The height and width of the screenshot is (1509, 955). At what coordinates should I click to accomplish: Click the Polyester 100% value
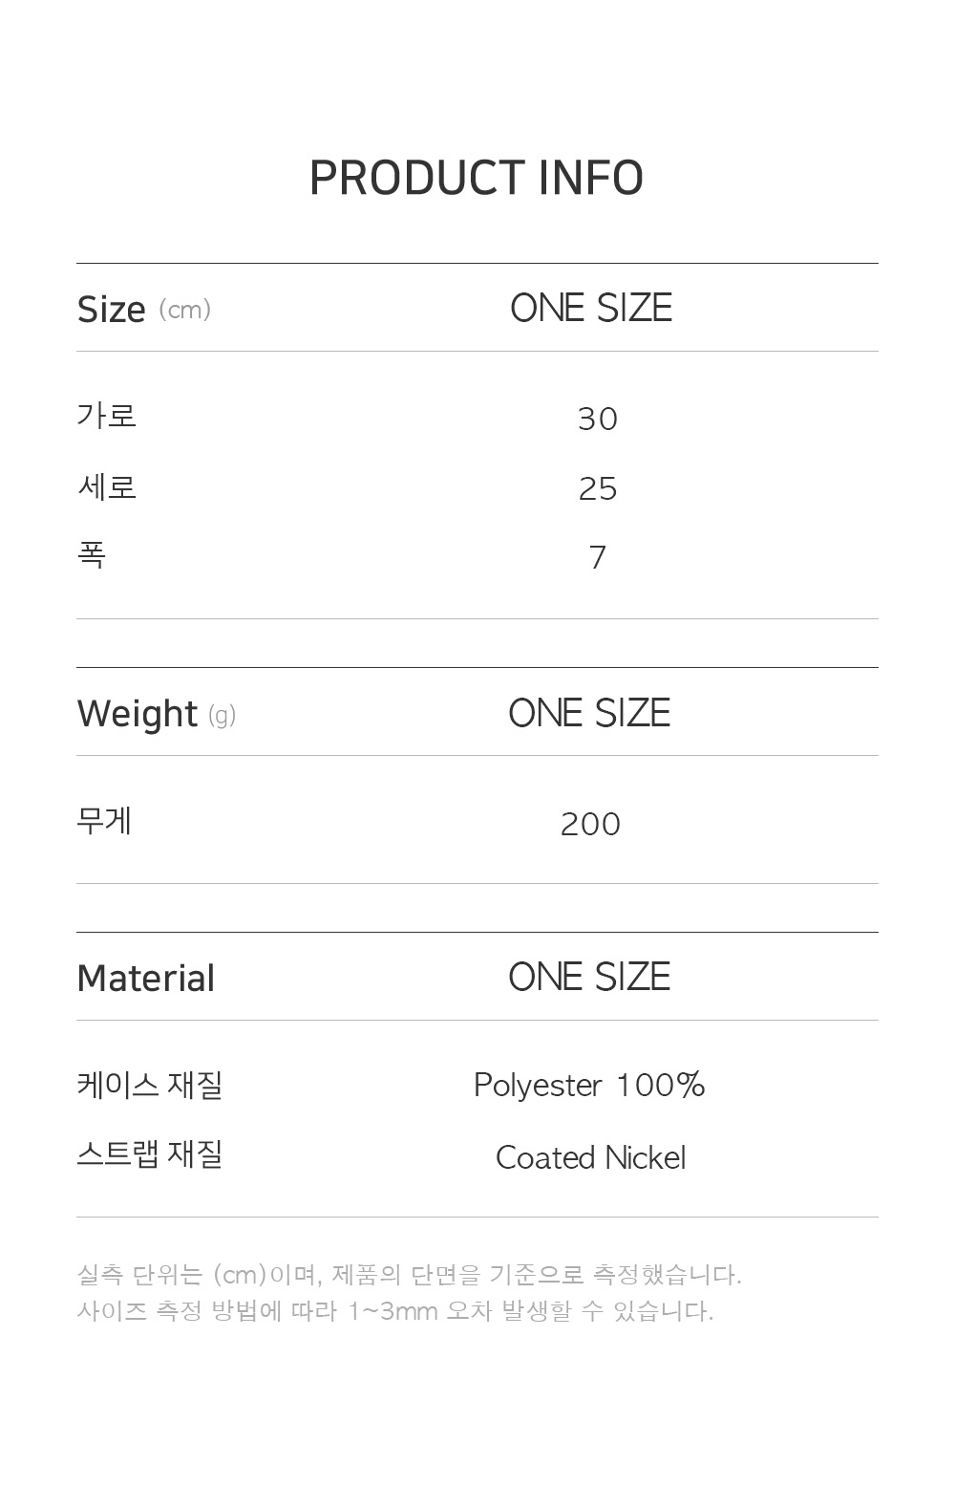589,1086
